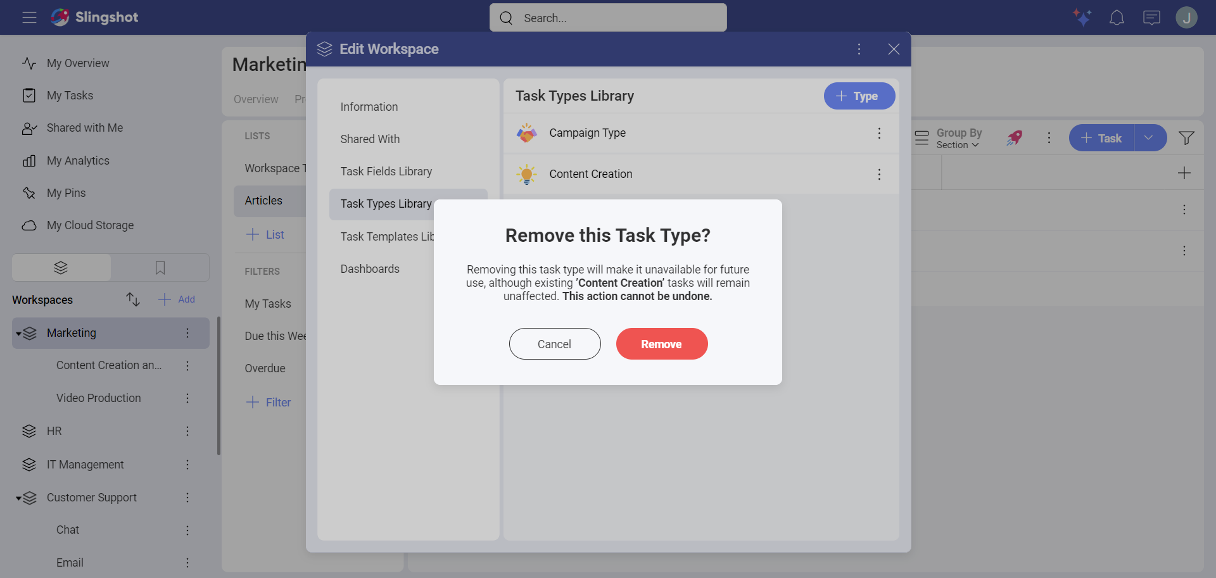Open the Email sub-workspace
Viewport: 1216px width, 578px height.
pos(70,563)
